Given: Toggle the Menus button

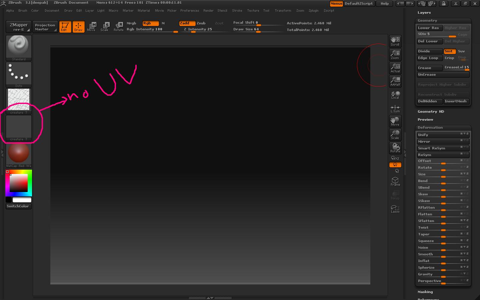Looking at the screenshot, I should coord(336,4).
